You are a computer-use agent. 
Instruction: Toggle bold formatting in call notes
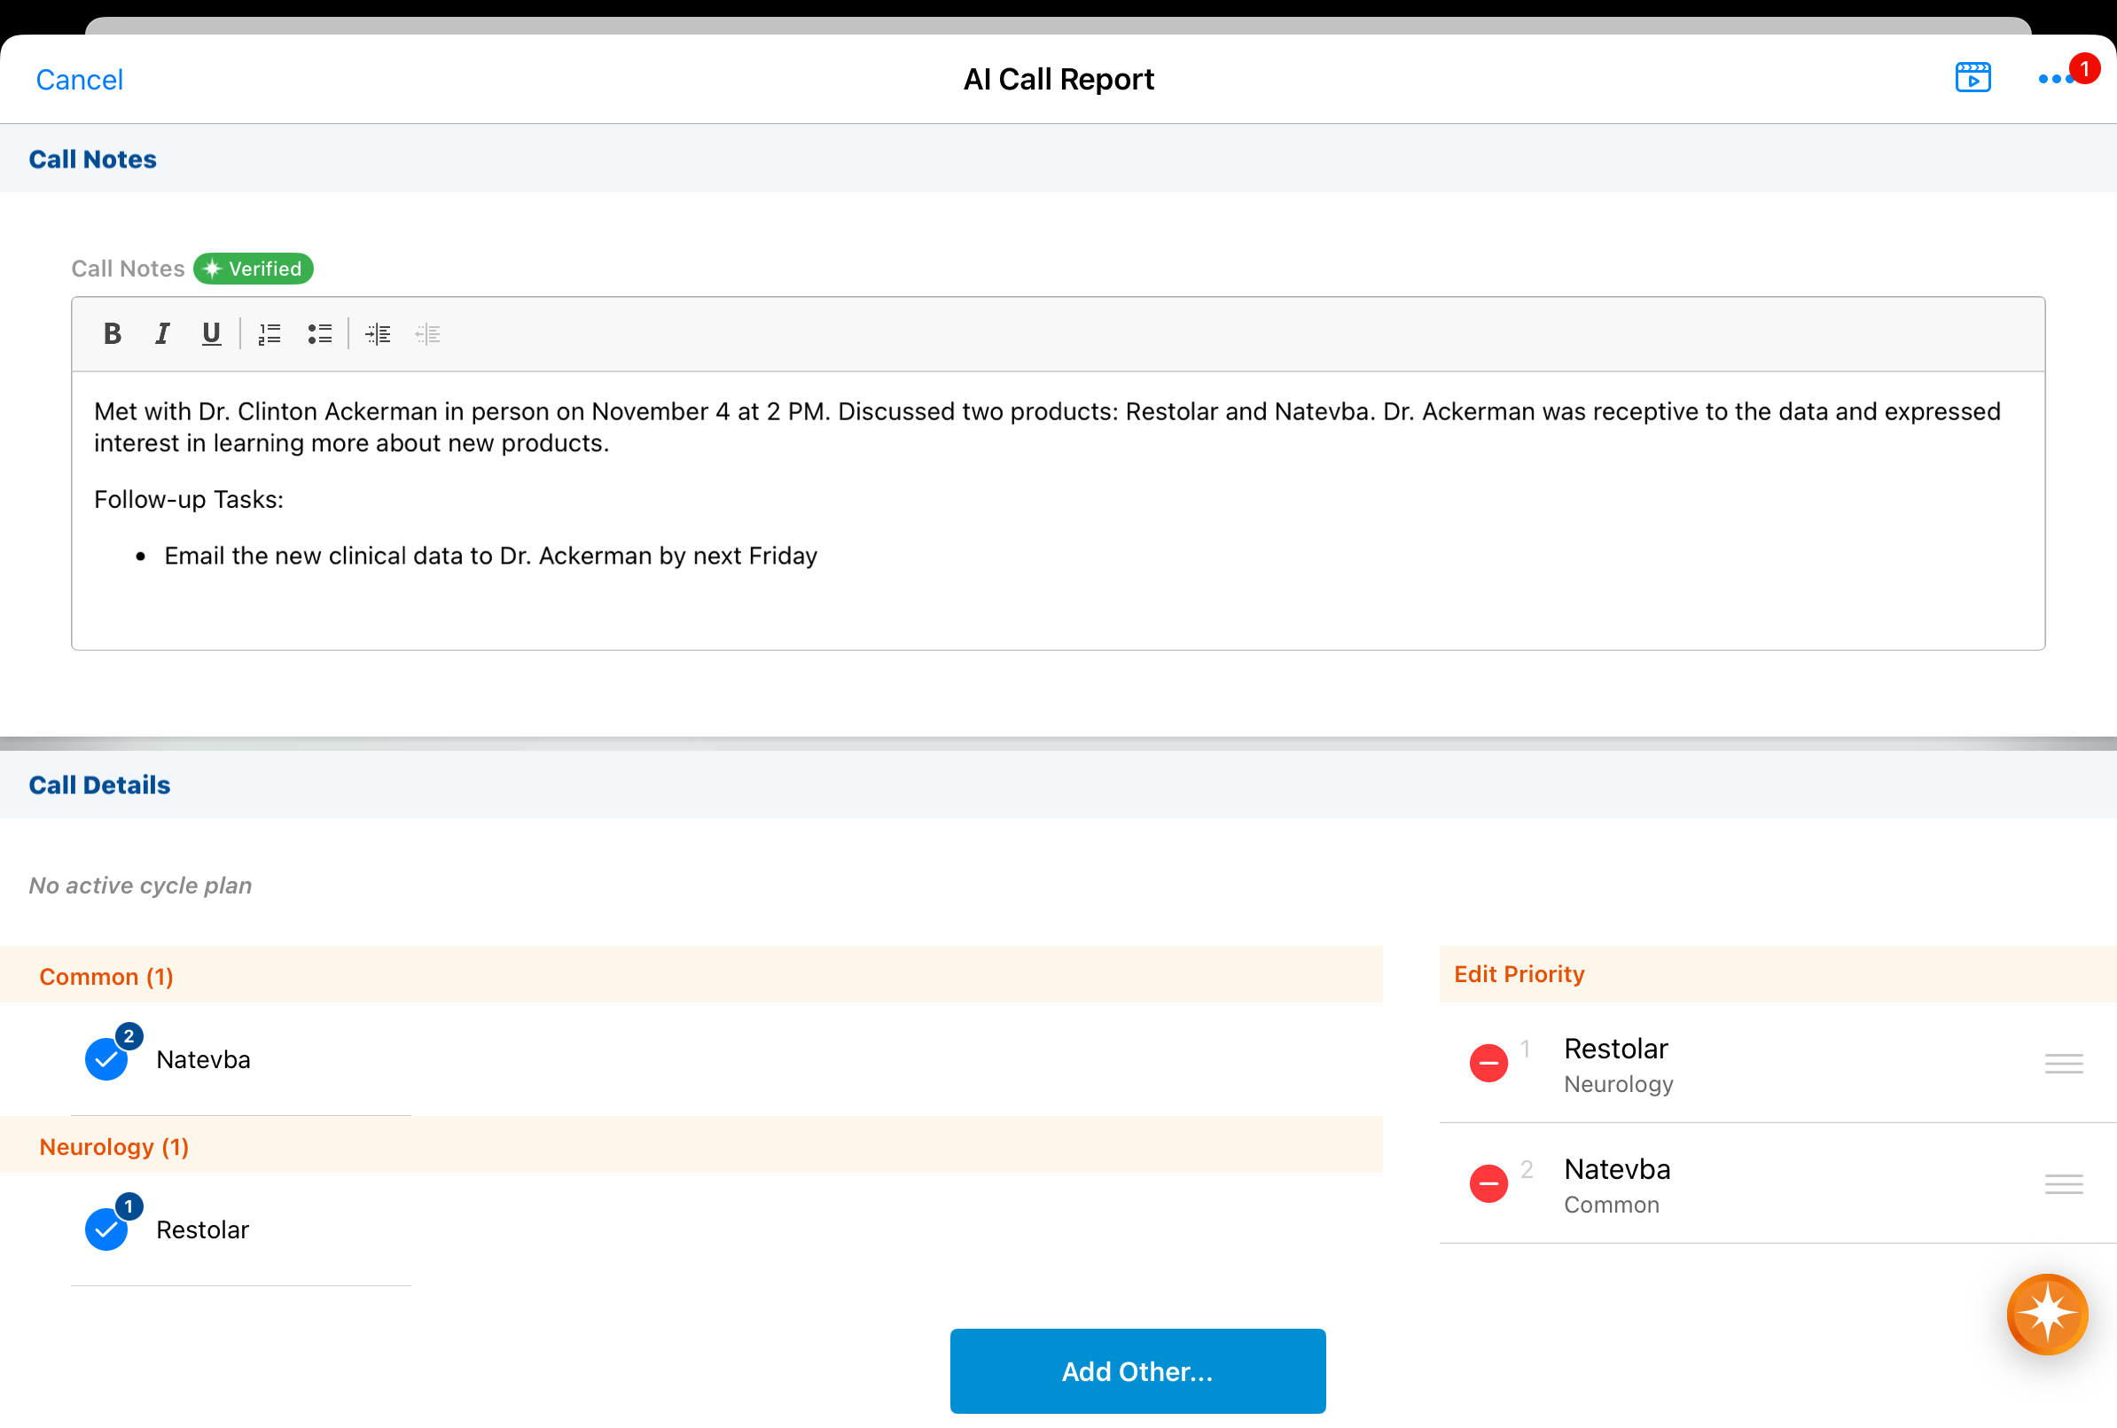(x=112, y=334)
